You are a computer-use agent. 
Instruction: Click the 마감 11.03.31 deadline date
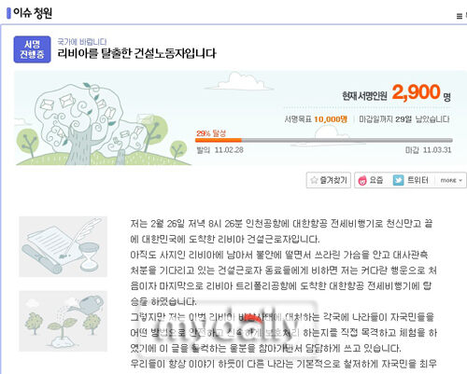(428, 150)
